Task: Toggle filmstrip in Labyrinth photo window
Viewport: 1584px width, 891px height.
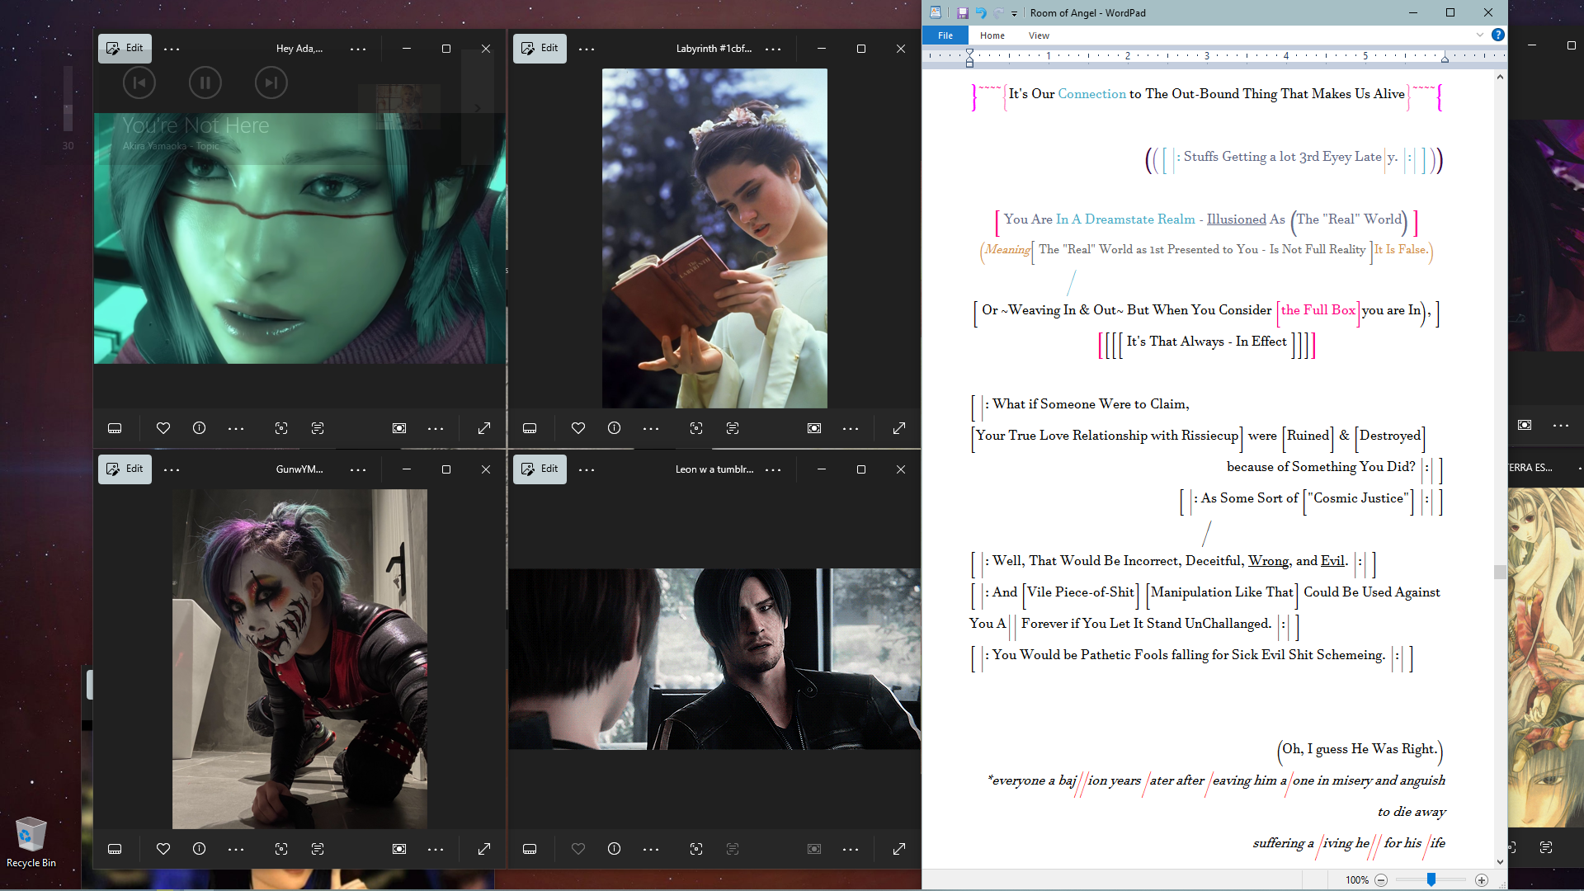Action: 530,428
